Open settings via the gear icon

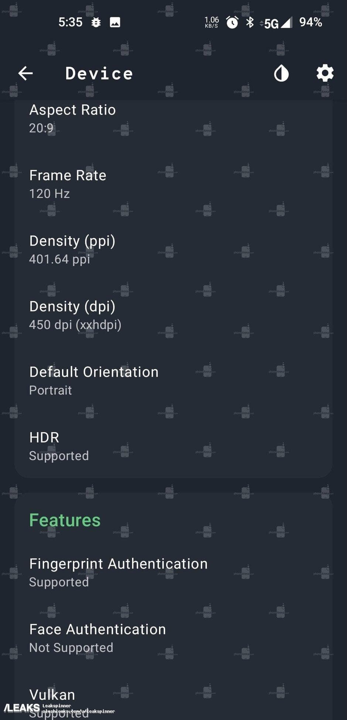325,73
